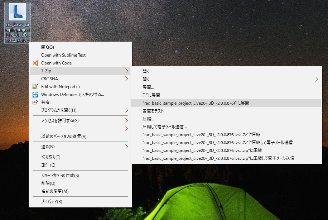The height and width of the screenshot is (220, 328).
Task: Compress to .lvsc.7z に圧縮 entry
Action: pos(226,135)
